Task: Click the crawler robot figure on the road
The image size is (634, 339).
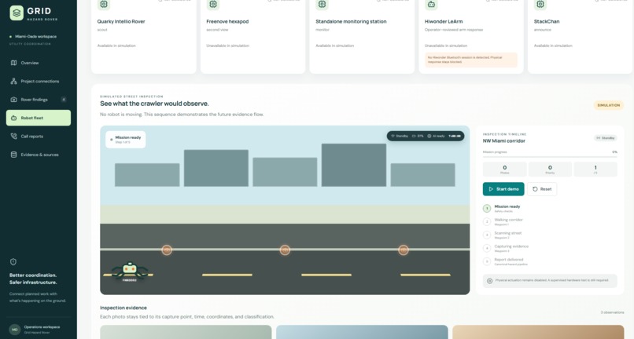Action: pyautogui.click(x=129, y=271)
